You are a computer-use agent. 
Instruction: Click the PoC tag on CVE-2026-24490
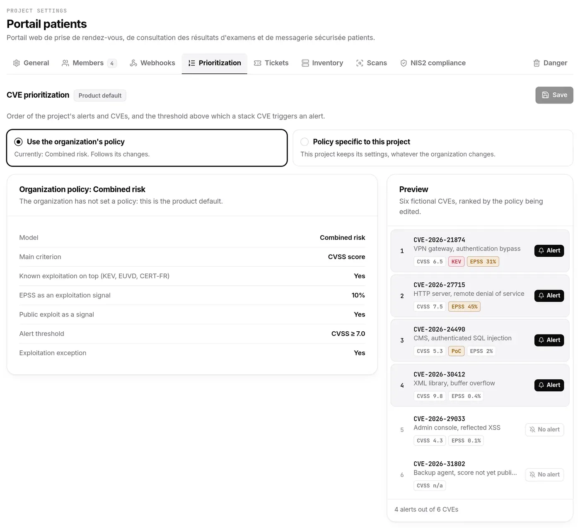point(456,351)
